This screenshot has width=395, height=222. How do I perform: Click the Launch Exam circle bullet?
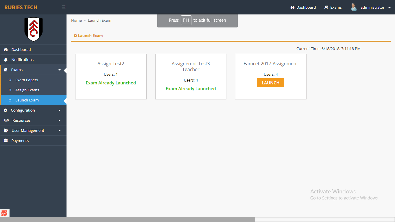point(10,100)
